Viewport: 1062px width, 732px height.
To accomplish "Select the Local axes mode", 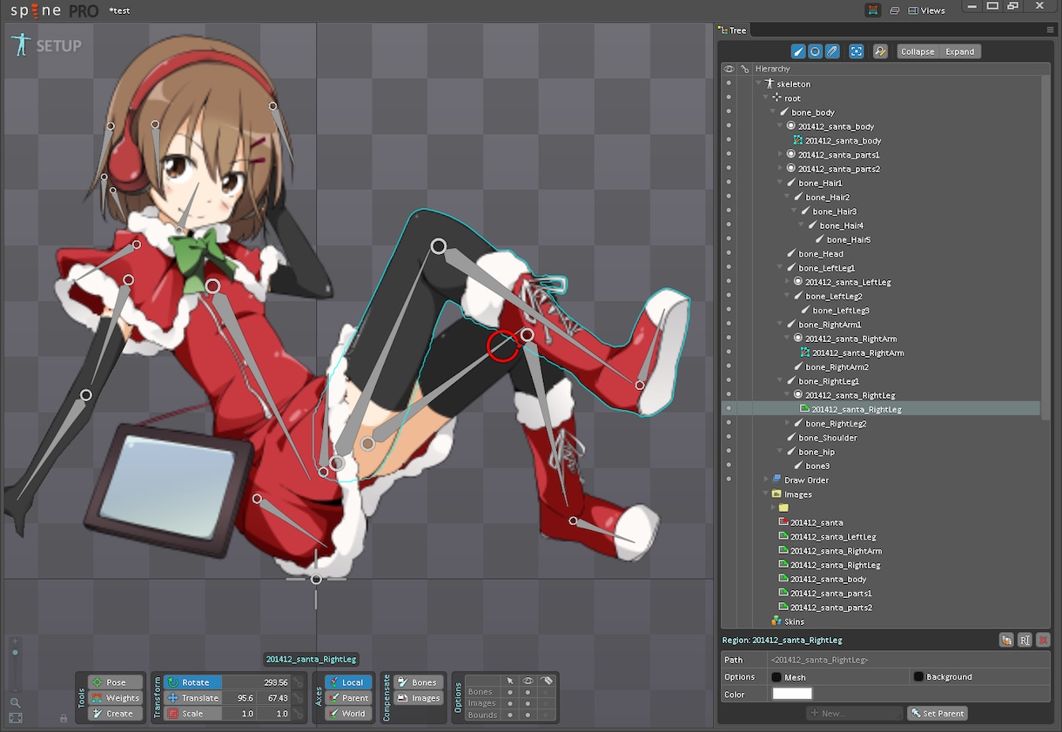I will [x=348, y=682].
